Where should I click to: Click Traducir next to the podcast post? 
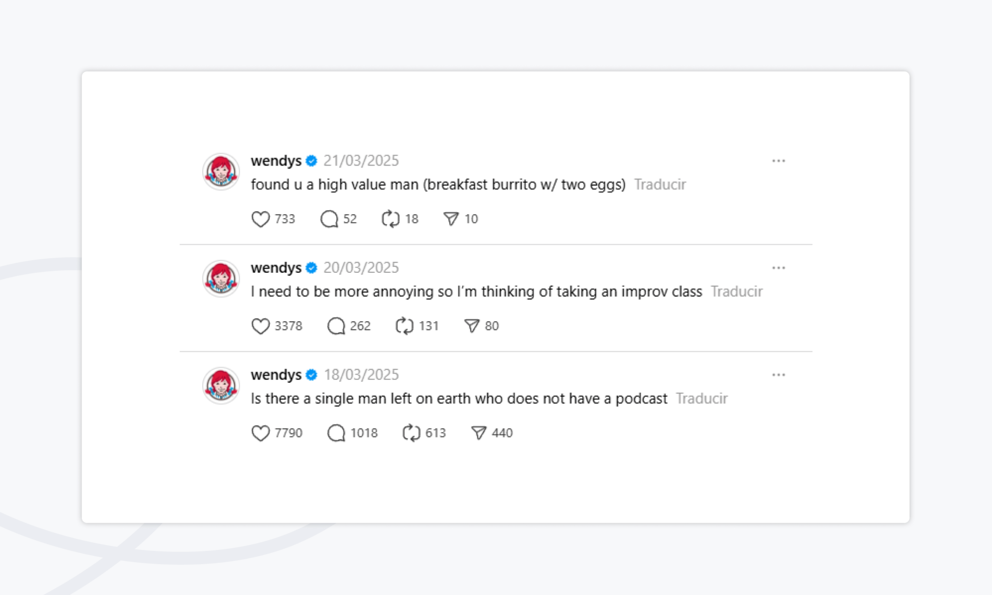tap(701, 399)
